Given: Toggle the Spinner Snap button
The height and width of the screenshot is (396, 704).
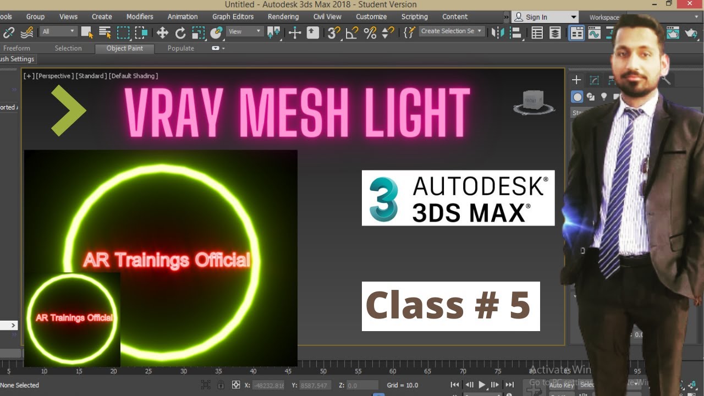Looking at the screenshot, I should pyautogui.click(x=388, y=33).
